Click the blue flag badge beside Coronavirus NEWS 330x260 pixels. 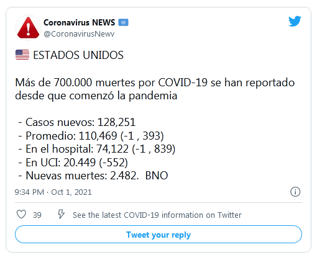click(123, 22)
